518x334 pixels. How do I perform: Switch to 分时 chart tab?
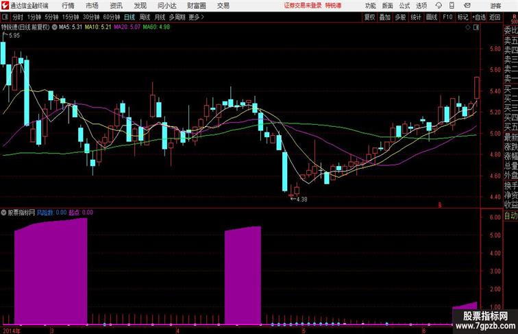click(18, 17)
